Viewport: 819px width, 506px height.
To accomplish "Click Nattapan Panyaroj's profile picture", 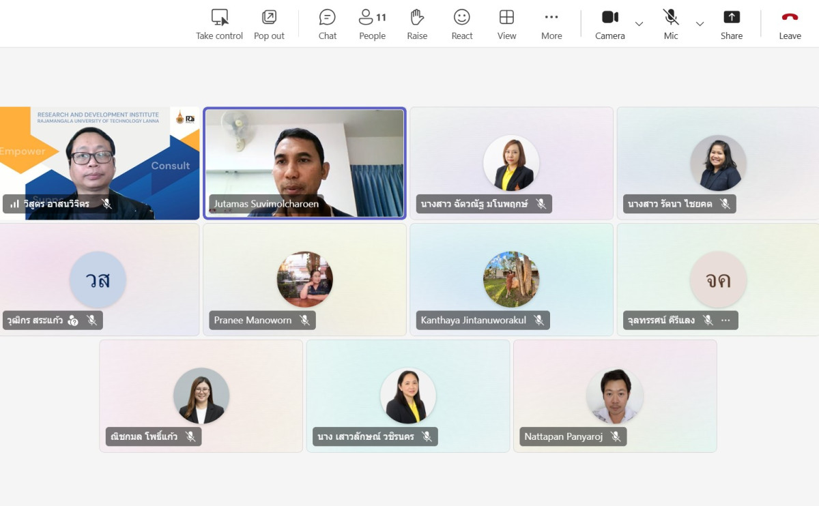I will coord(614,396).
